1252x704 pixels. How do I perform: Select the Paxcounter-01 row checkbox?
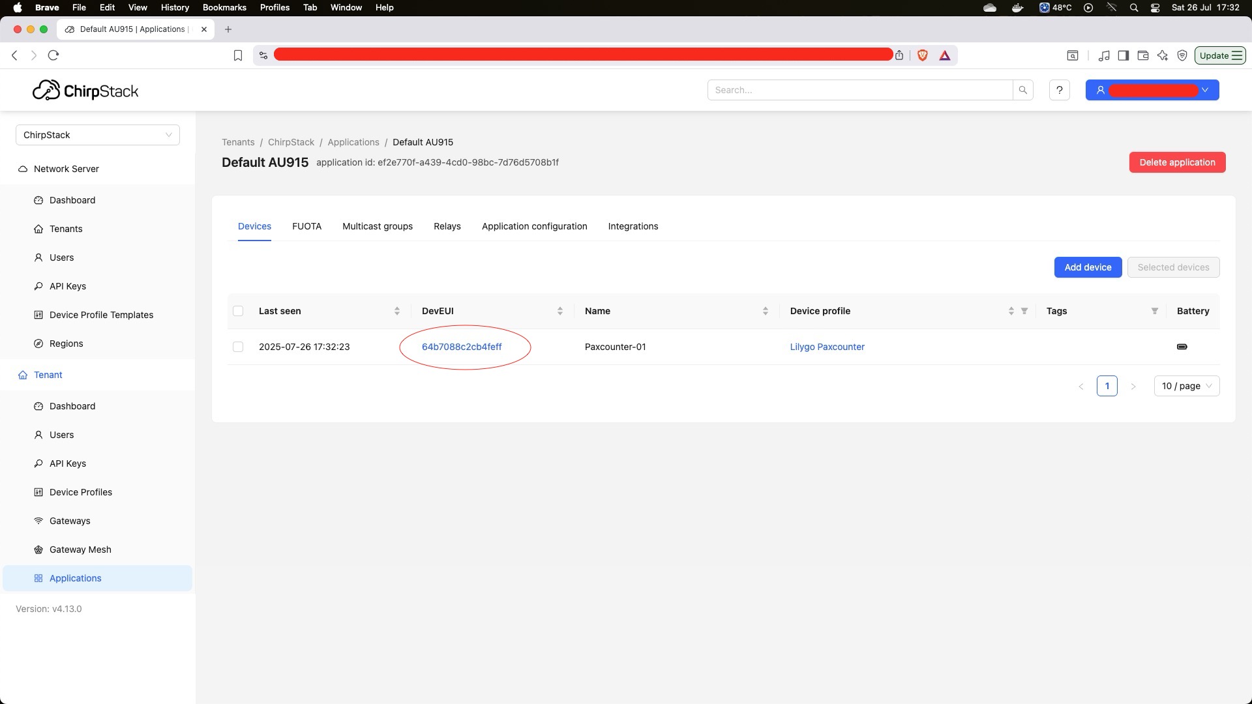pyautogui.click(x=238, y=347)
